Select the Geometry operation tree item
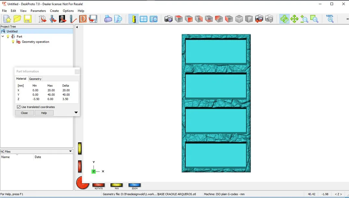The width and height of the screenshot is (349, 198). 36,42
